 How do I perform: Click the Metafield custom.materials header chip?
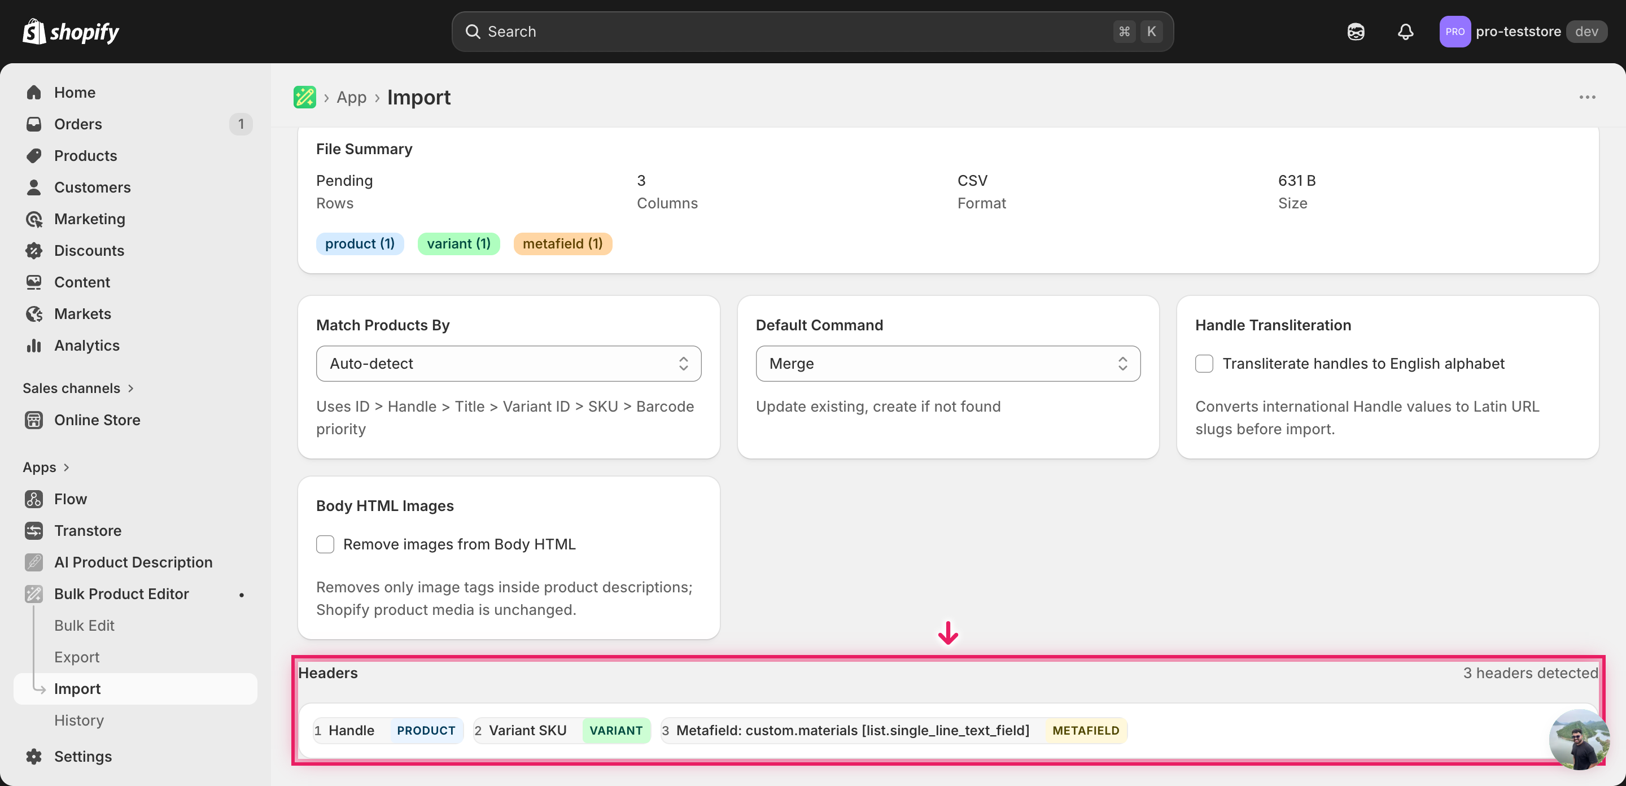(894, 731)
